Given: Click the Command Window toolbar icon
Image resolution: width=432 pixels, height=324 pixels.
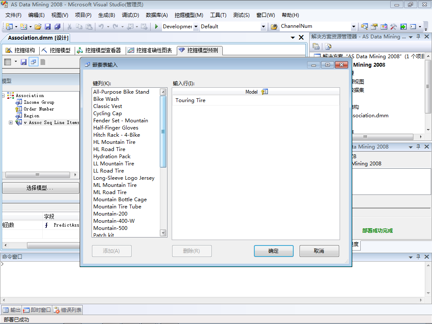Looking at the screenshot, I should (413, 27).
